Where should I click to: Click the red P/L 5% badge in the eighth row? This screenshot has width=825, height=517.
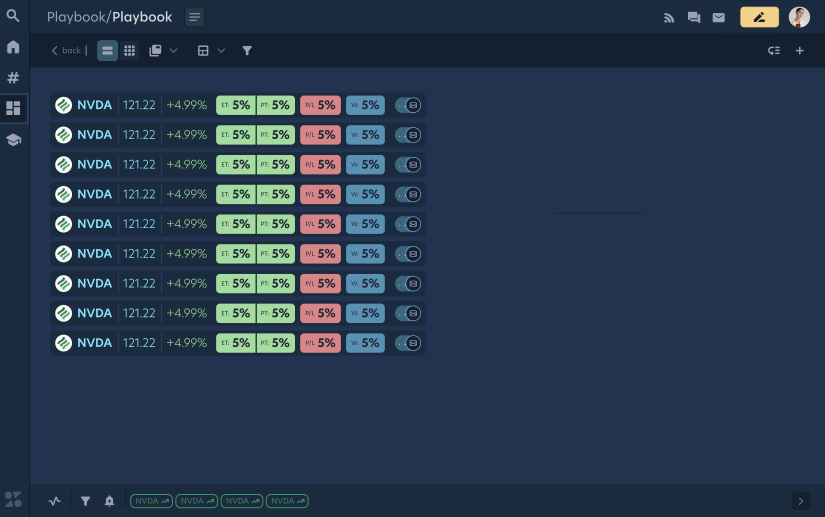click(x=320, y=313)
